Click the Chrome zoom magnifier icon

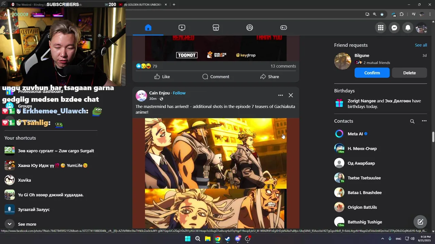click(x=375, y=14)
